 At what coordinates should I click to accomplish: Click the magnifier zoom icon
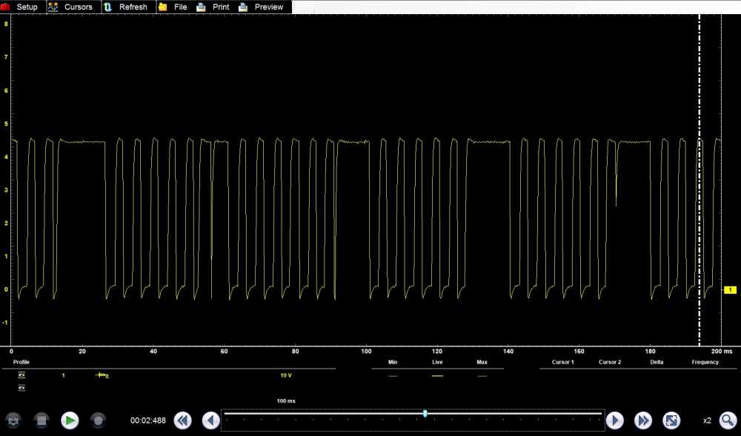point(728,420)
